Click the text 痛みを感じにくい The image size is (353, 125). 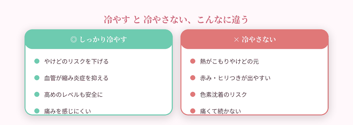(x=67, y=111)
